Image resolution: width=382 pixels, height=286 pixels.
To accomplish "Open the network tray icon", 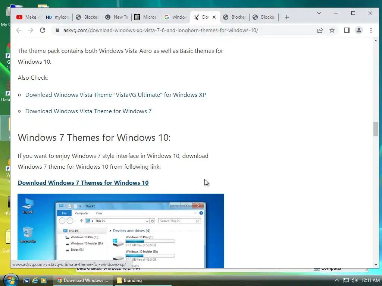I will (345, 280).
